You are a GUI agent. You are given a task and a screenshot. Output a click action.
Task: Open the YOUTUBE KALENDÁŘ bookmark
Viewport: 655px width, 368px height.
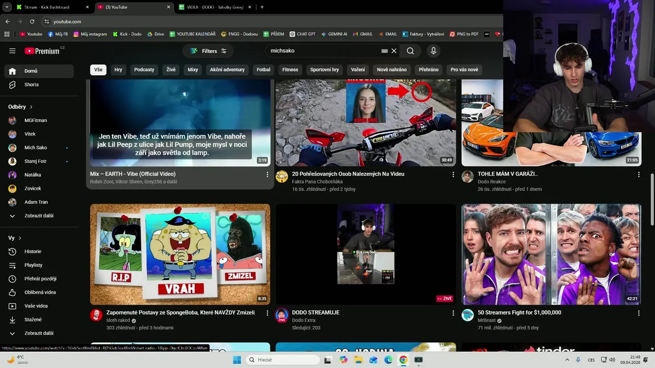(x=192, y=34)
